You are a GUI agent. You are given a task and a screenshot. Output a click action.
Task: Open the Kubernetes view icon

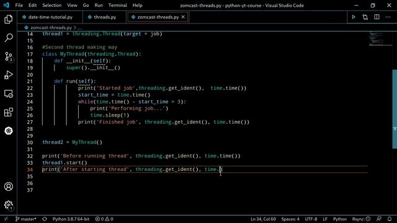tap(8, 131)
